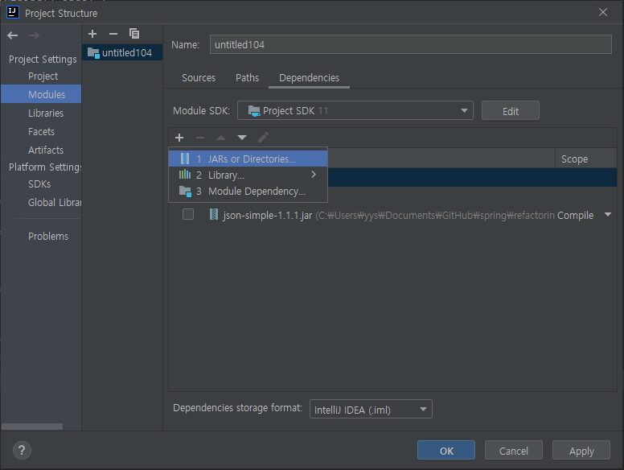
Task: Open Dependencies storage format dropdown
Action: pyautogui.click(x=371, y=409)
